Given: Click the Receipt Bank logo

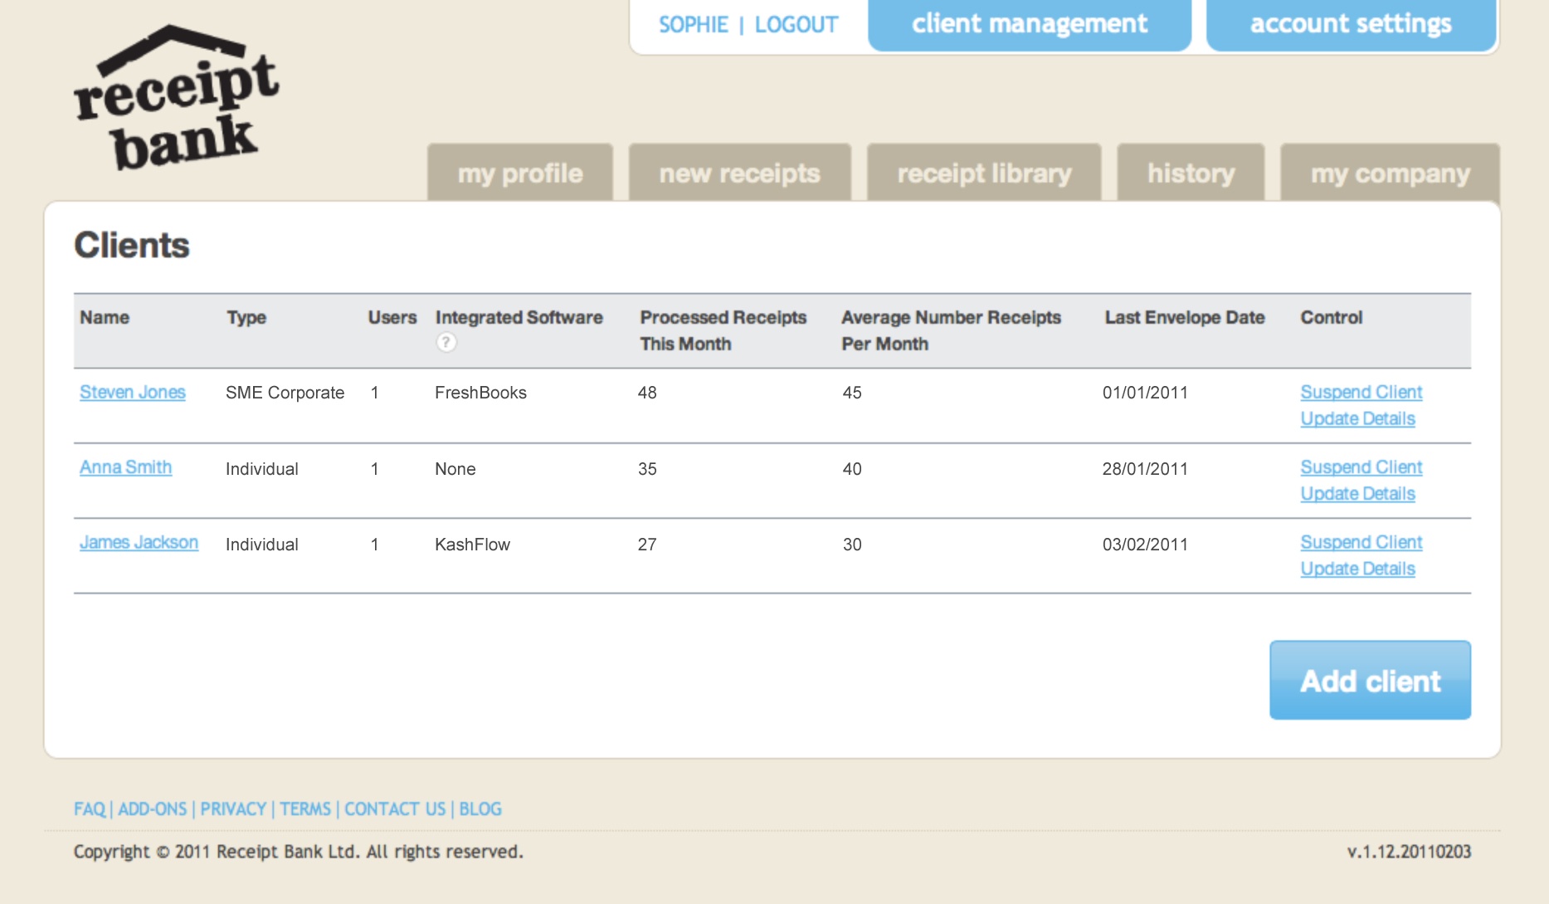Looking at the screenshot, I should (x=177, y=100).
